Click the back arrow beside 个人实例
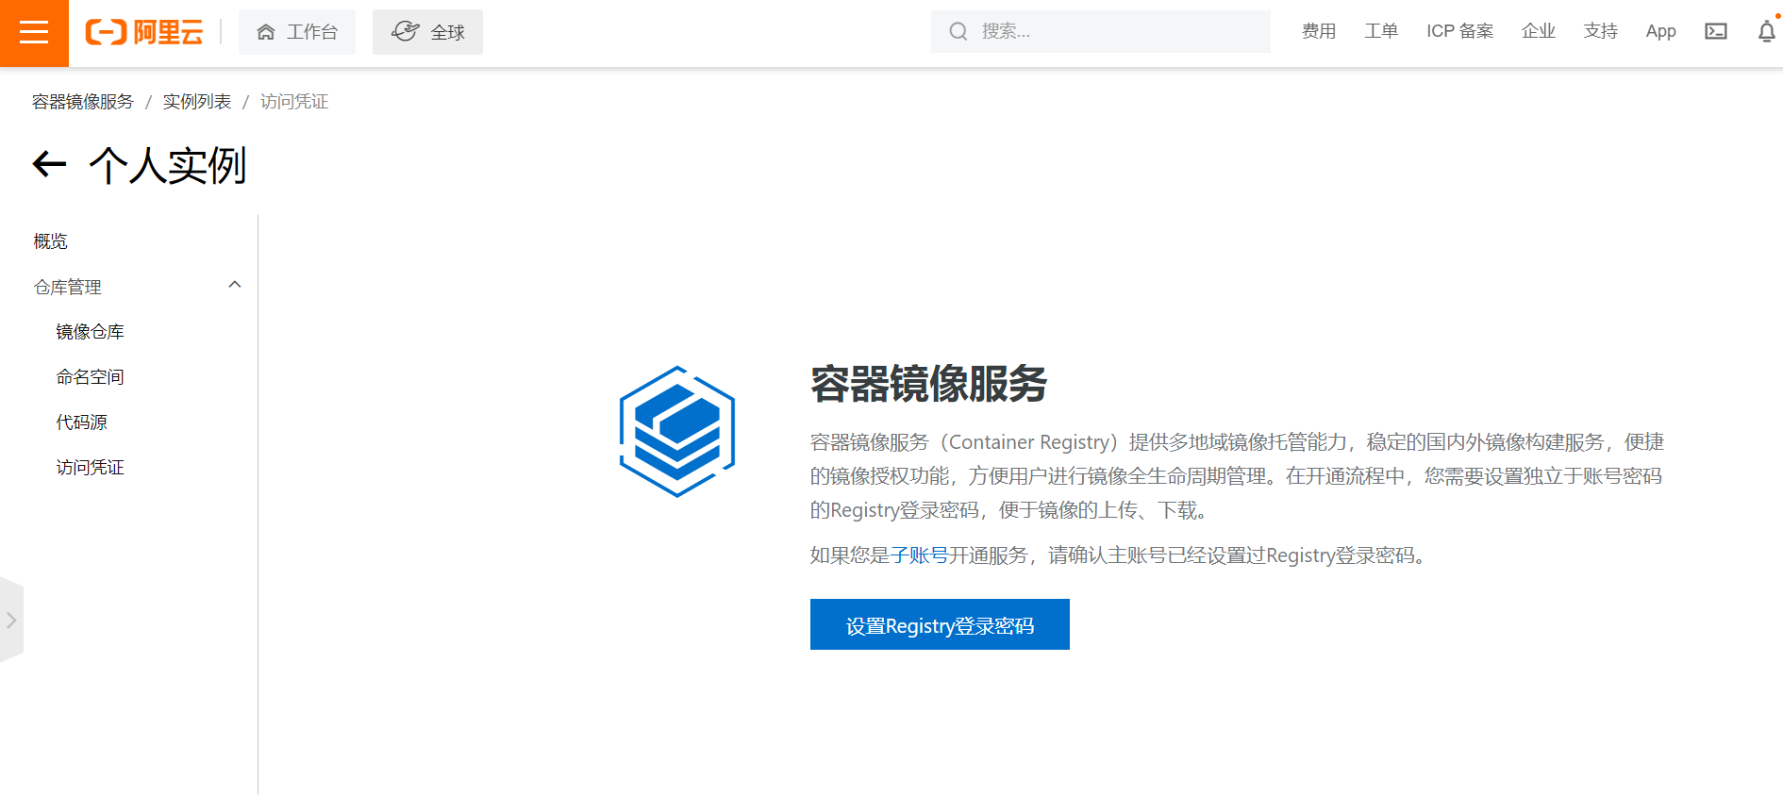Viewport: 1783px width, 795px height. 50,164
